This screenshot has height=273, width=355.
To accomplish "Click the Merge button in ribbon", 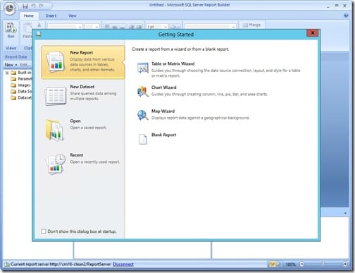I will (251, 25).
